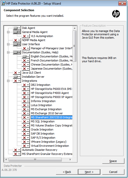The width and height of the screenshot is (128, 178).
Task: Open Virtual Environment Integration state dropdown
Action: (26, 146)
